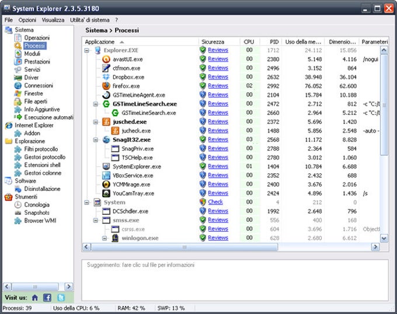The height and width of the screenshot is (314, 397).
Task: Sort by the CPU column header
Action: point(249,42)
